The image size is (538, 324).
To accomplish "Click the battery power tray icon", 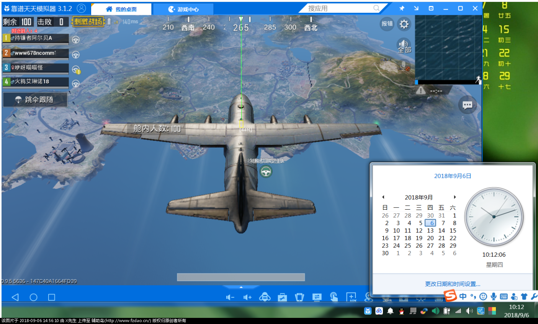I will 446,311.
